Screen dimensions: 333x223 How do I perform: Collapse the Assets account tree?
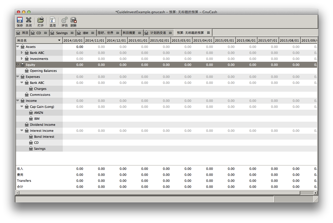click(x=18, y=47)
